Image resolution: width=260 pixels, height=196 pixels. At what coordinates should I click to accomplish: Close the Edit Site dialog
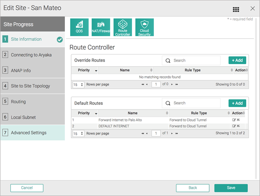pos(252,9)
